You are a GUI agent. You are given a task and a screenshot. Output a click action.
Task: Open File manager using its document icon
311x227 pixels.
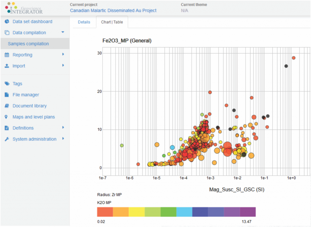tap(6, 95)
